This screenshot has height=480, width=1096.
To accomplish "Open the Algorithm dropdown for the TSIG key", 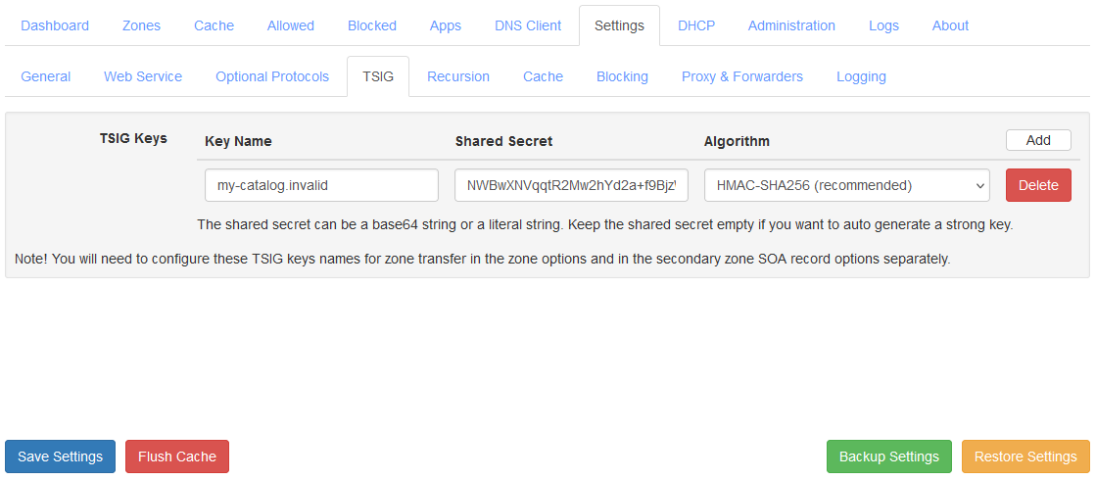I will click(846, 185).
